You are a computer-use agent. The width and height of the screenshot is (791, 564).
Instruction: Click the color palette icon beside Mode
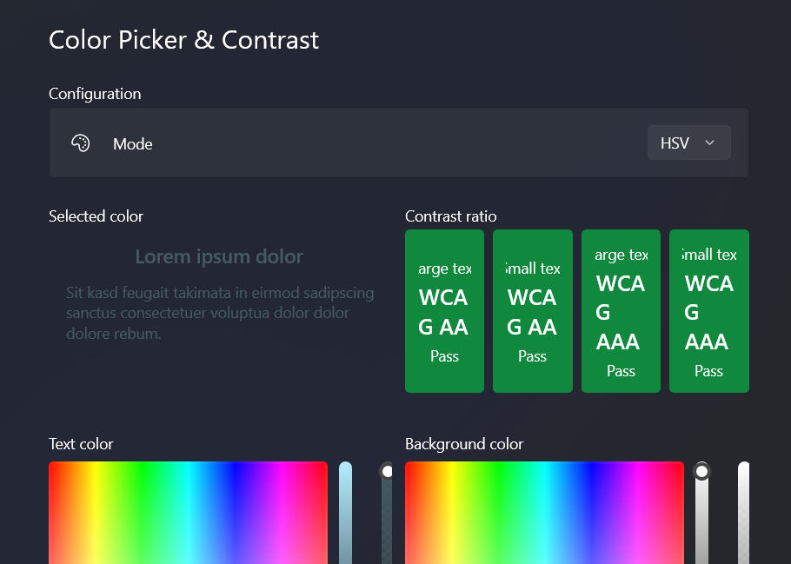click(81, 143)
